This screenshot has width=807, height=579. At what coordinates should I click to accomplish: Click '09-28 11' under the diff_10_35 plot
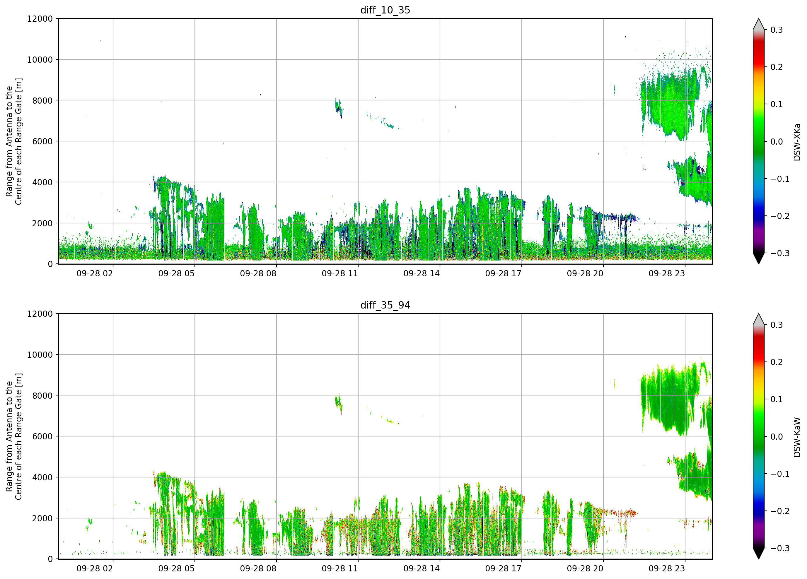pyautogui.click(x=340, y=273)
